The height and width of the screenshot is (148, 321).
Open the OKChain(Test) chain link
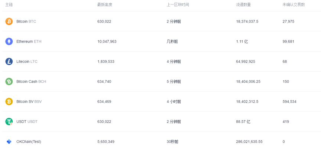click(29, 141)
